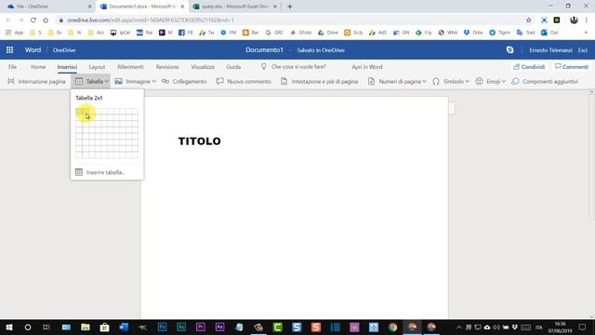Image resolution: width=595 pixels, height=335 pixels.
Task: Open After Effects from the taskbar
Action: (219, 327)
